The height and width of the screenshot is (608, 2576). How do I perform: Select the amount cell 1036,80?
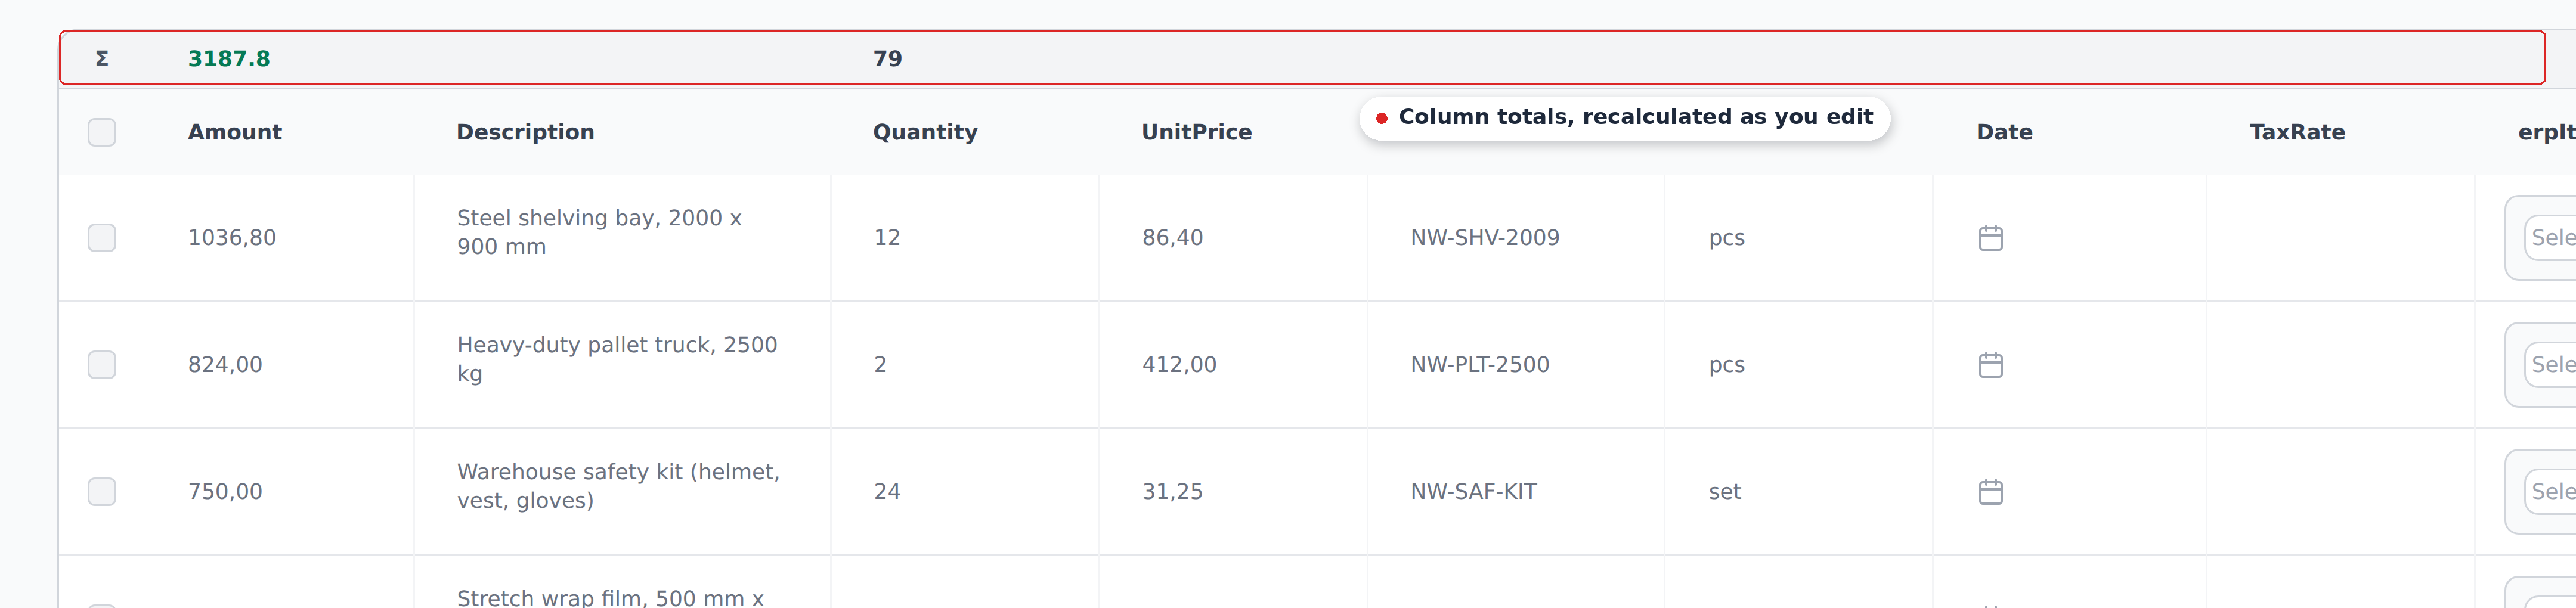[x=232, y=238]
